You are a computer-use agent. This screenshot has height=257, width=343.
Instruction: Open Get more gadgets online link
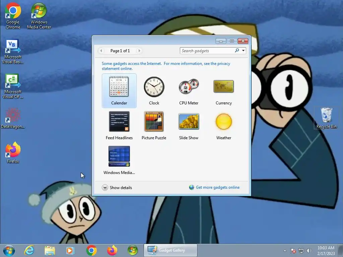point(218,187)
